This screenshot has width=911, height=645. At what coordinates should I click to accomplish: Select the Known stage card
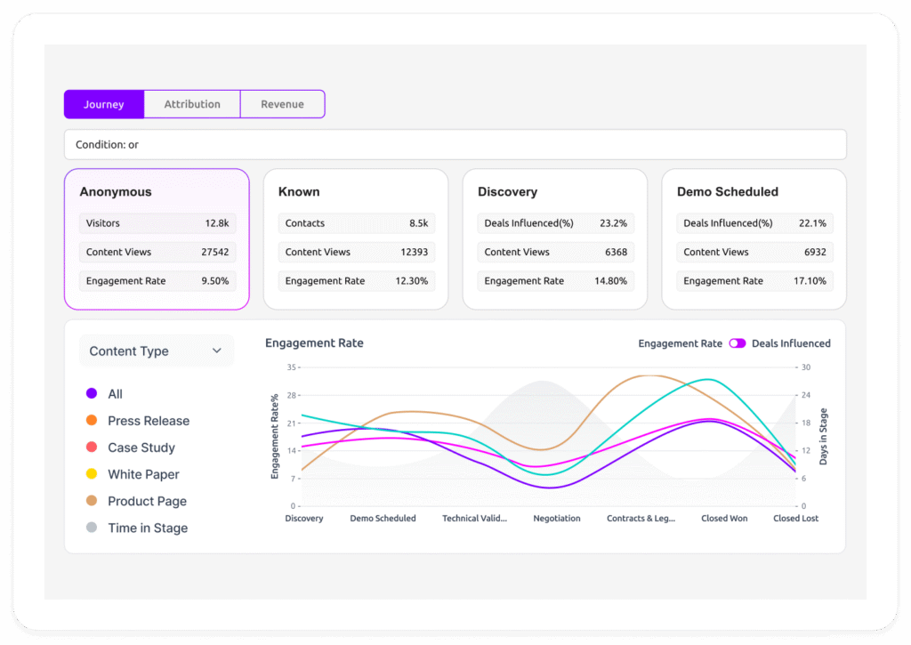click(356, 192)
